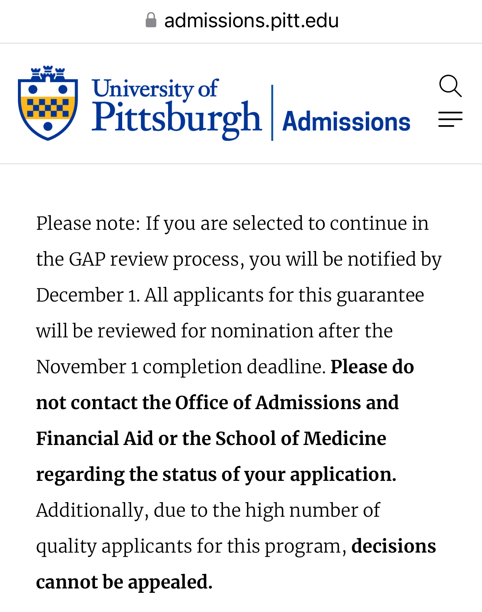Click bold "regarding the status of your application"
The image size is (482, 612).
click(x=216, y=475)
